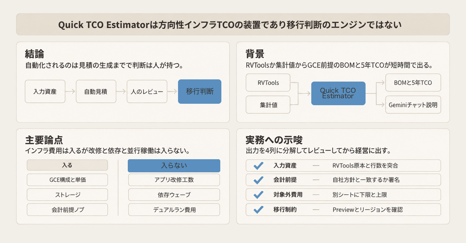Image resolution: width=466 pixels, height=243 pixels.
Task: Click the デュアルラン費用 item
Action: (x=174, y=210)
